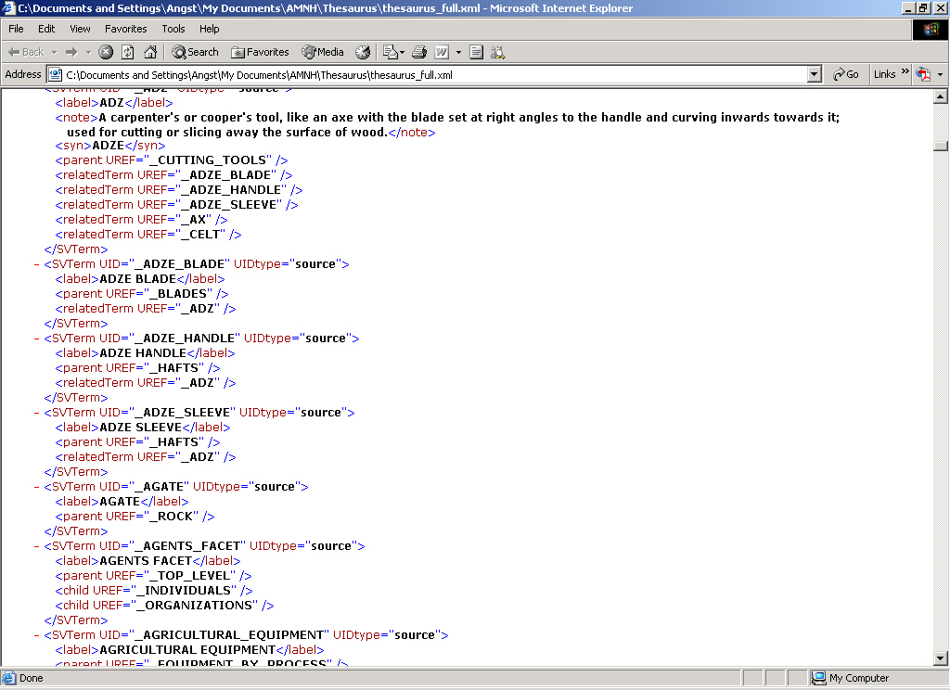Collapse the _ADZE_HANDLE SVTerm node
The width and height of the screenshot is (950, 690).
(36, 338)
